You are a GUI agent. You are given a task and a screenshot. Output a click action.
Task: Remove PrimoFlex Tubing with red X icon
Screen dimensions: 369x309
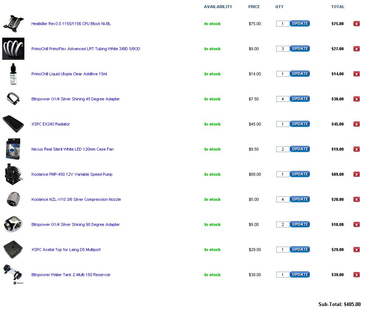[x=356, y=49]
